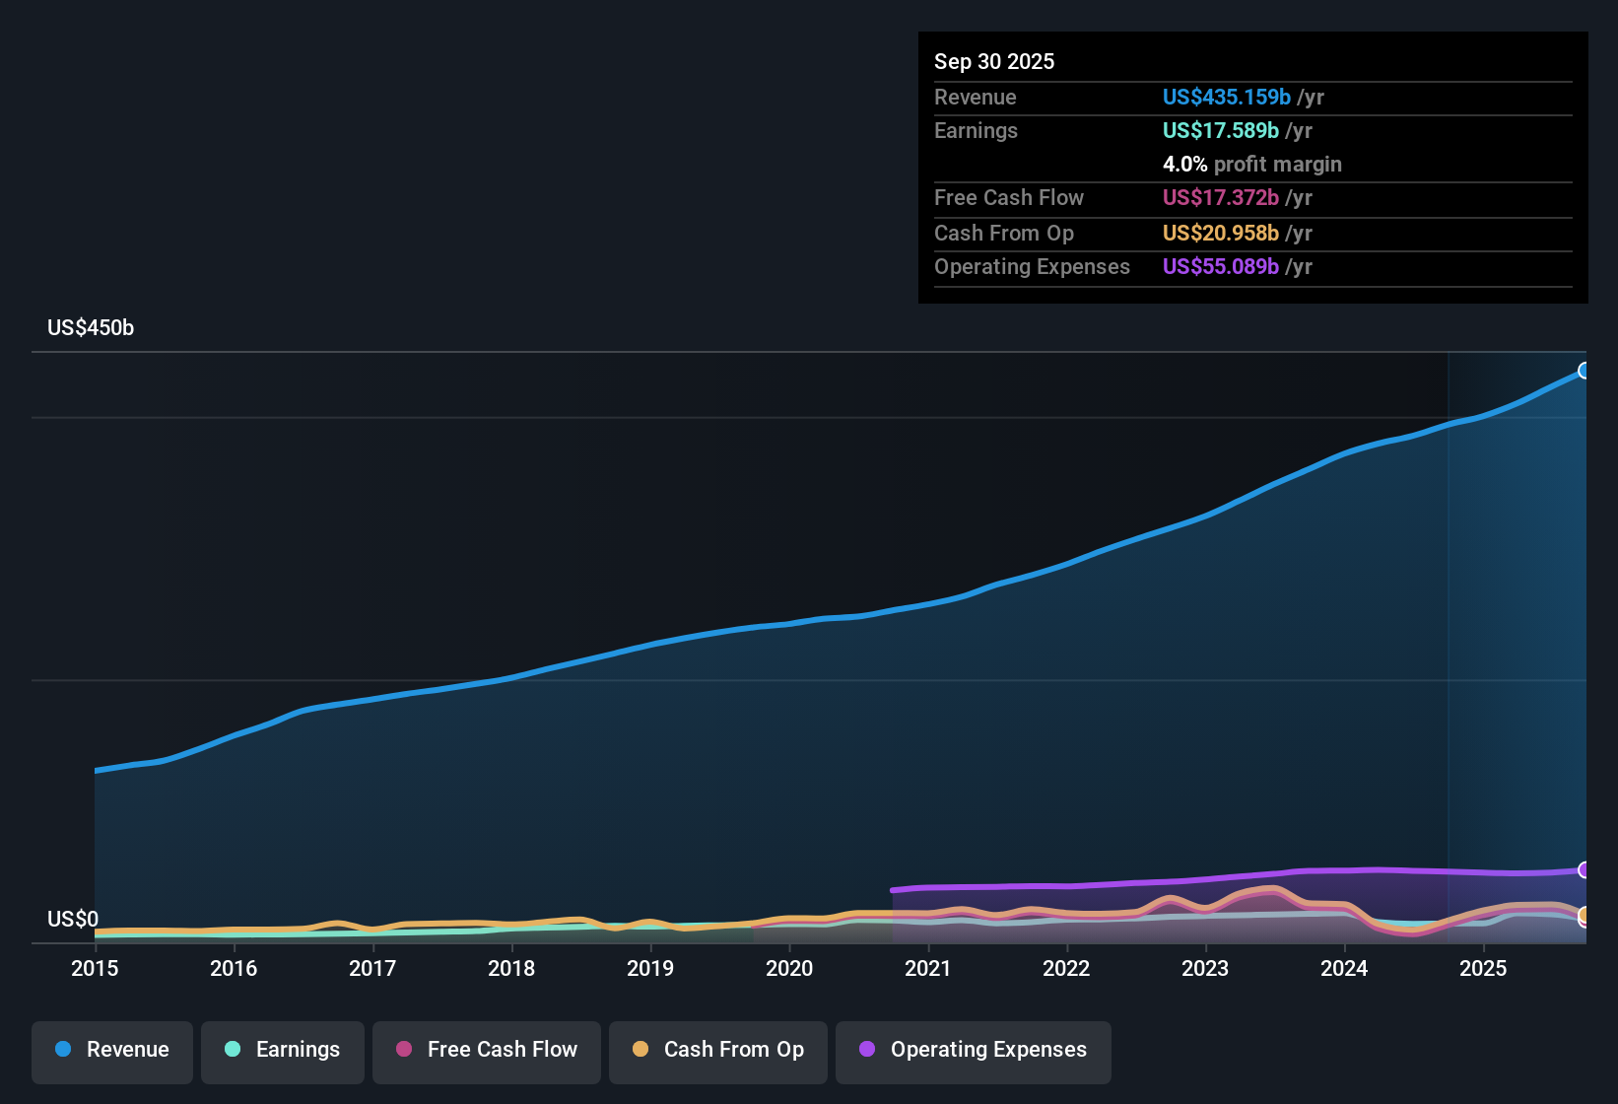Toggle the Earnings series visibility
Image resolution: width=1618 pixels, height=1104 pixels.
tap(283, 1050)
